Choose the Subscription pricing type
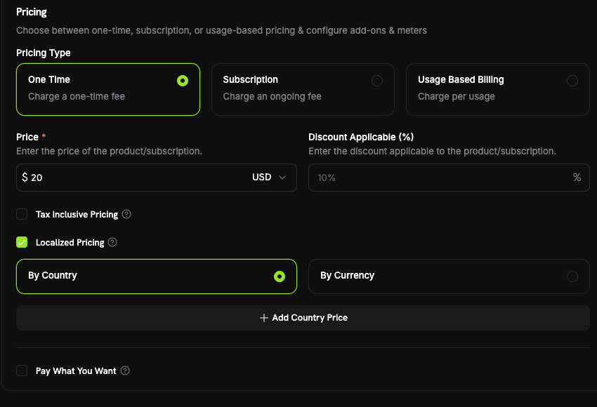The width and height of the screenshot is (597, 407). (x=303, y=89)
